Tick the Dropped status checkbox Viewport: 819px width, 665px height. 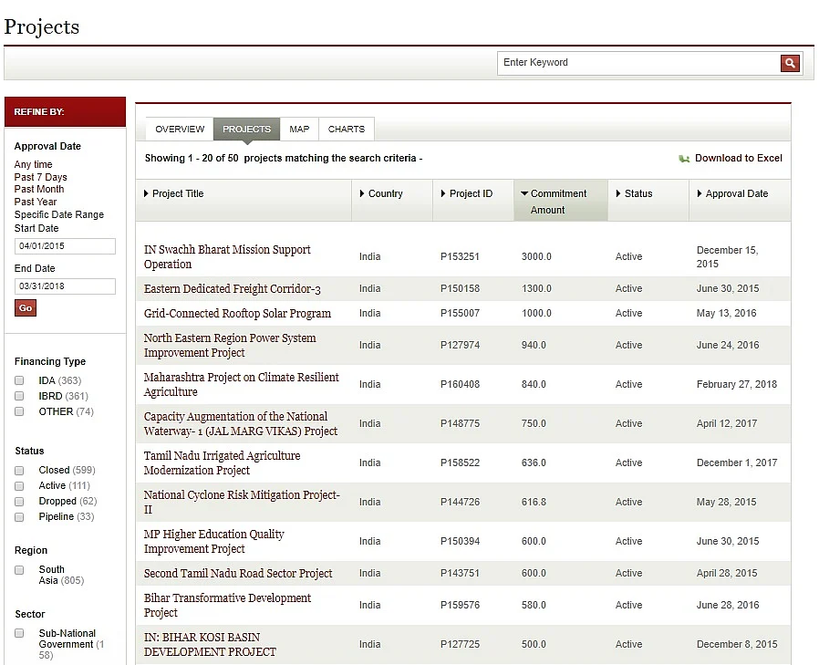click(x=19, y=502)
